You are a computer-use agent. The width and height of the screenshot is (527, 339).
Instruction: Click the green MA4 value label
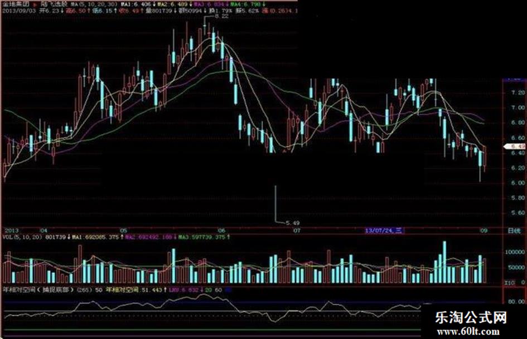246,4
